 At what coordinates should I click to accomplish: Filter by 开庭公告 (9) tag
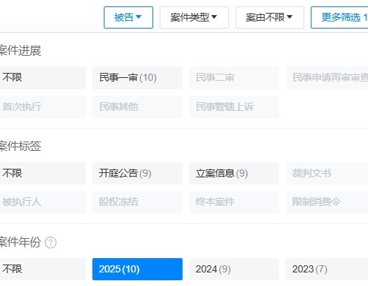point(137,173)
